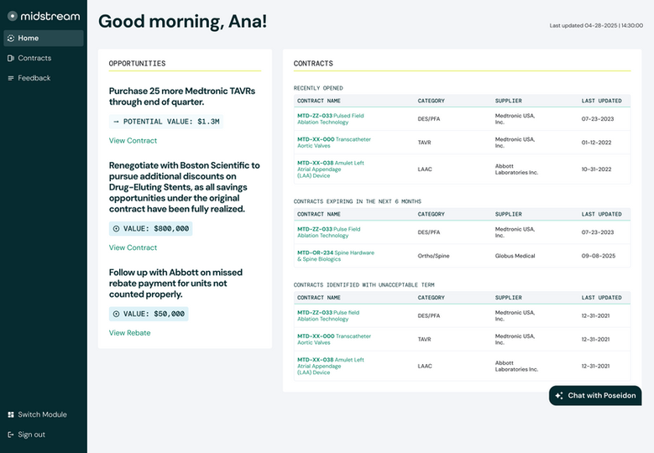Click 'Contracts expiring in the next 6 months' label
Screen dimensions: 654x453
click(x=358, y=201)
